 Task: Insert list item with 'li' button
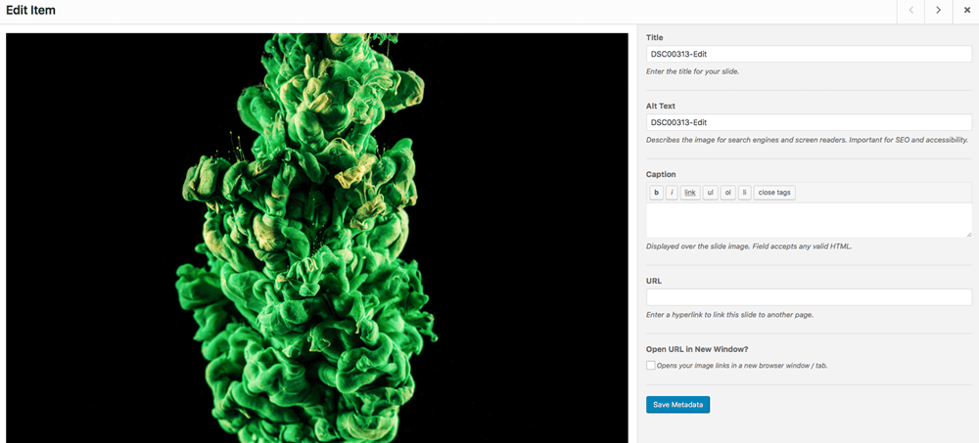pyautogui.click(x=744, y=193)
